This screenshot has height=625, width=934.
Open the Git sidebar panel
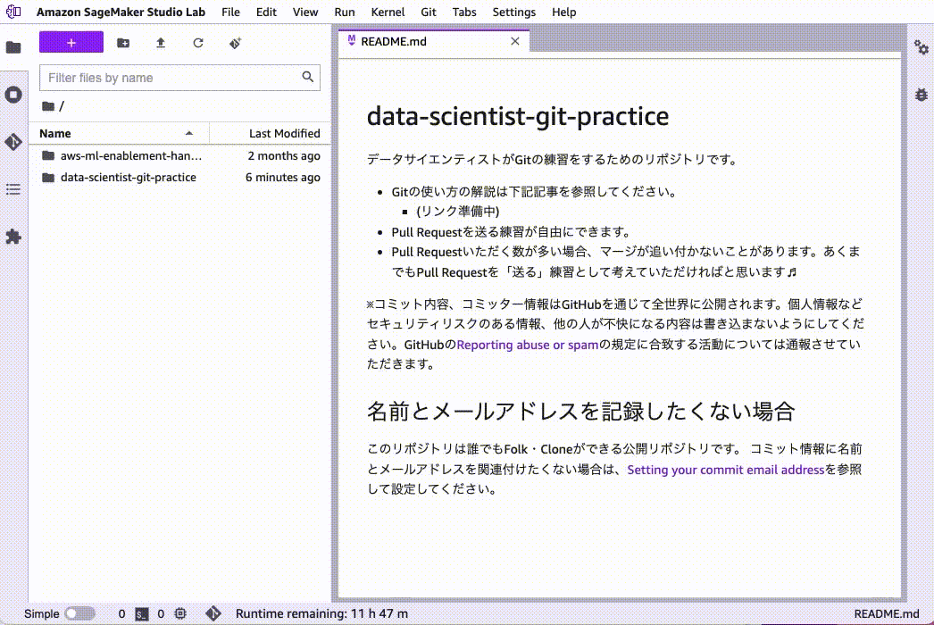[13, 142]
